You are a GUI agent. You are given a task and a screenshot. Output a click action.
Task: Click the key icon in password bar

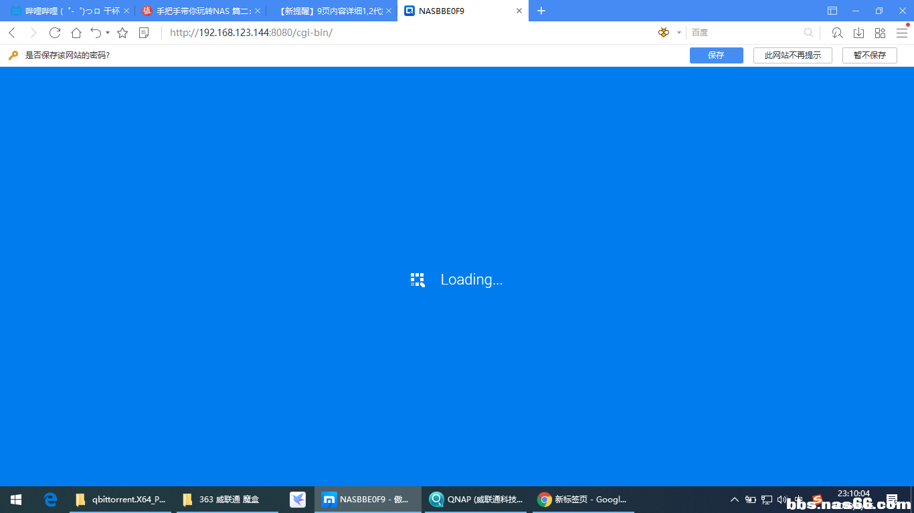pos(13,55)
